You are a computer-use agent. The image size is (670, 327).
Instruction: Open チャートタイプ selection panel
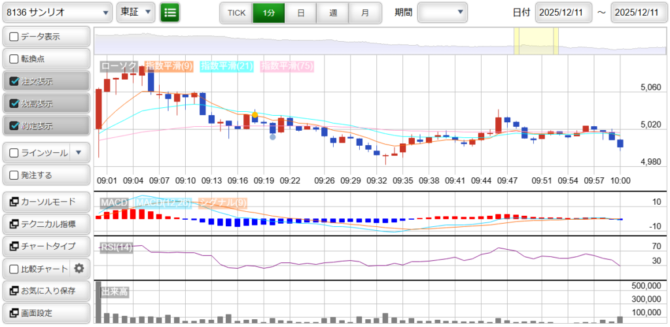tap(46, 246)
